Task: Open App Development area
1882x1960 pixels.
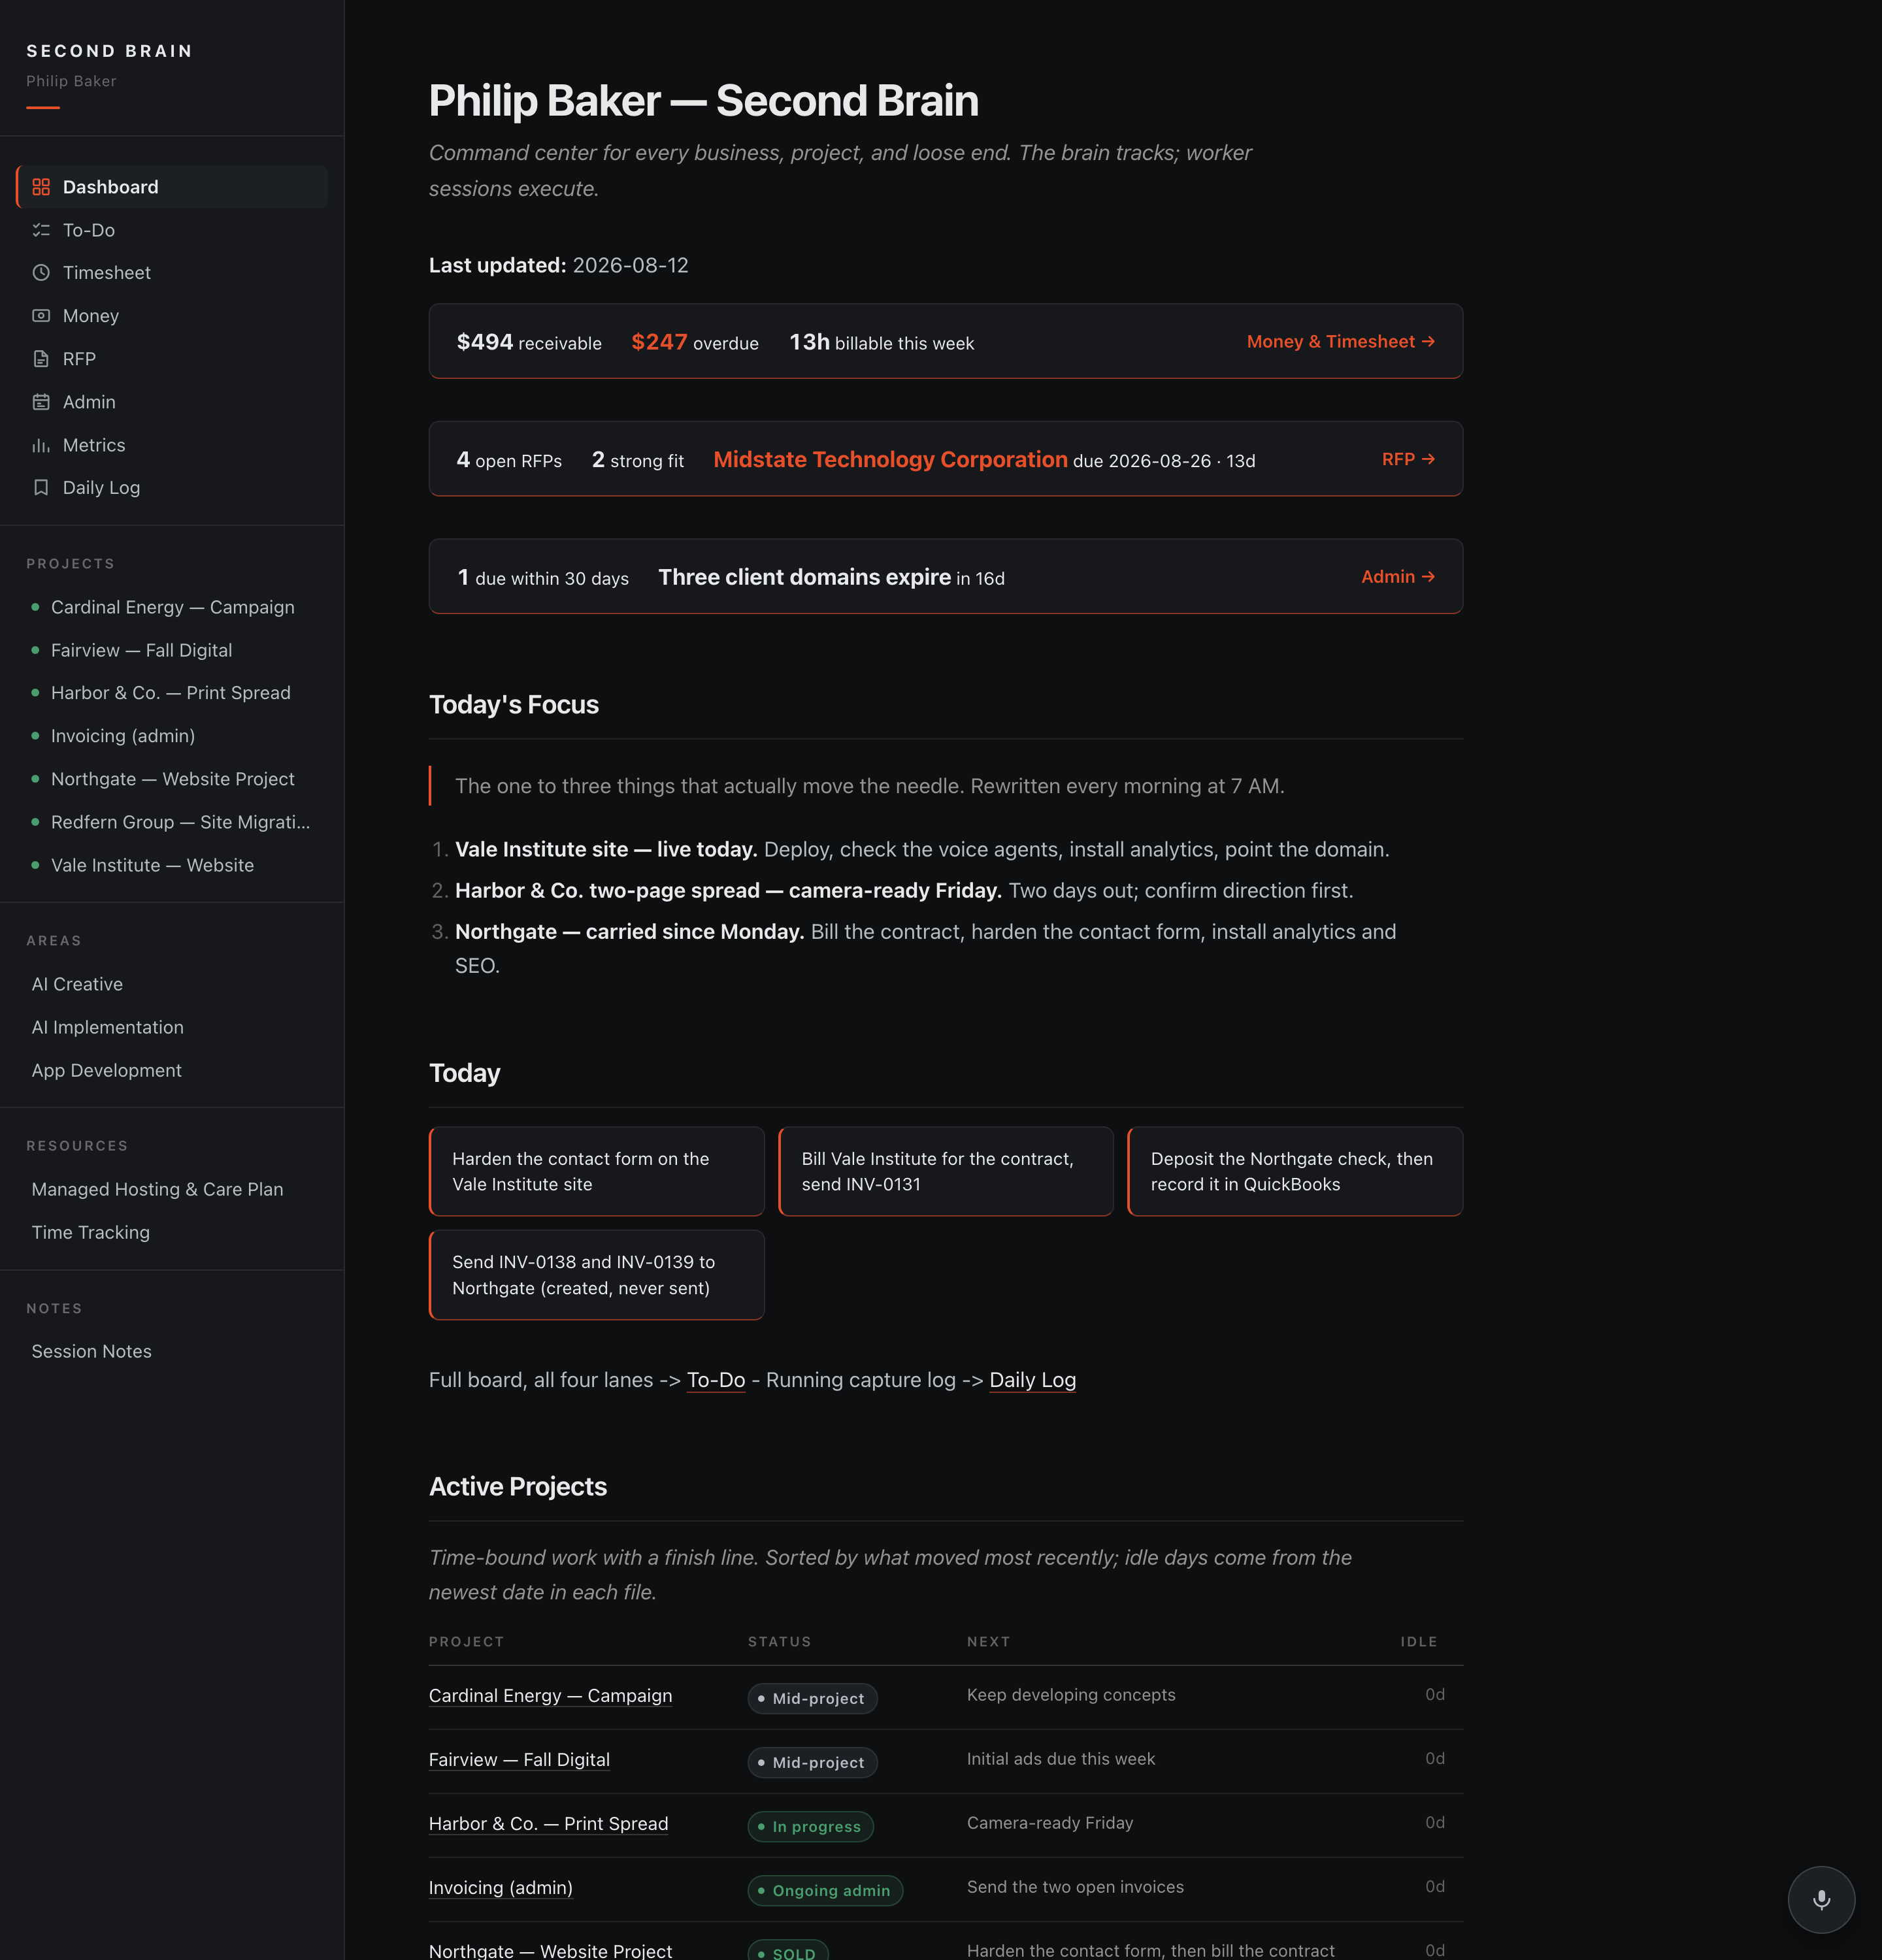Action: tap(106, 1070)
